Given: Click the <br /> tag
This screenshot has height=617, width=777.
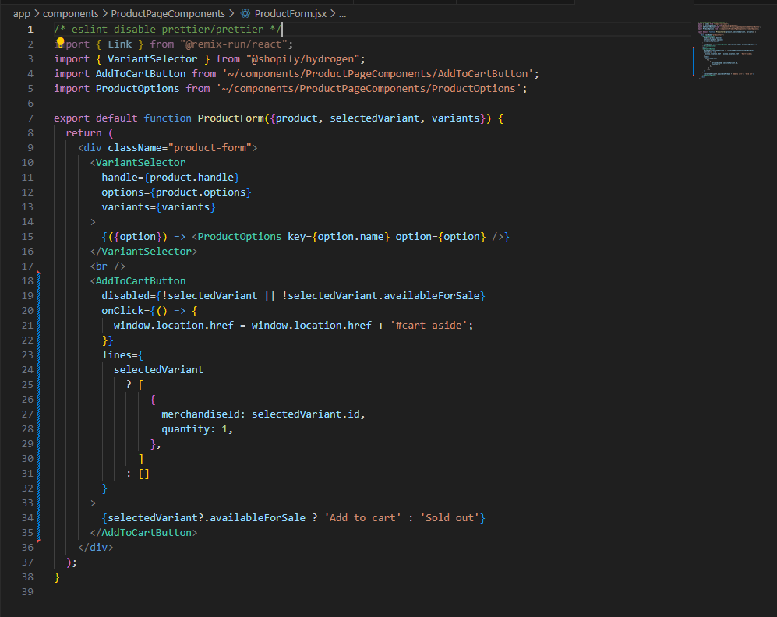Looking at the screenshot, I should [108, 267].
